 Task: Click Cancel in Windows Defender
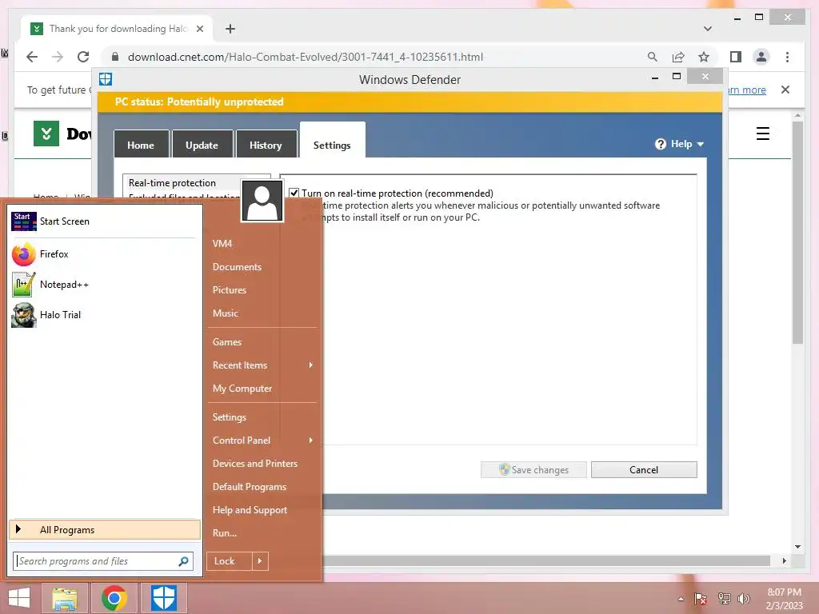(x=644, y=470)
